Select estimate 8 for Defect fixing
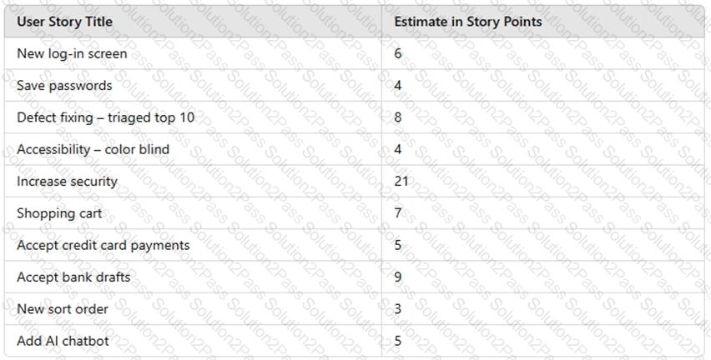Image resolution: width=711 pixels, height=360 pixels. (x=398, y=117)
